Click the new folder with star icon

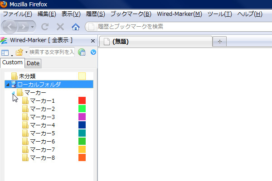(19, 52)
